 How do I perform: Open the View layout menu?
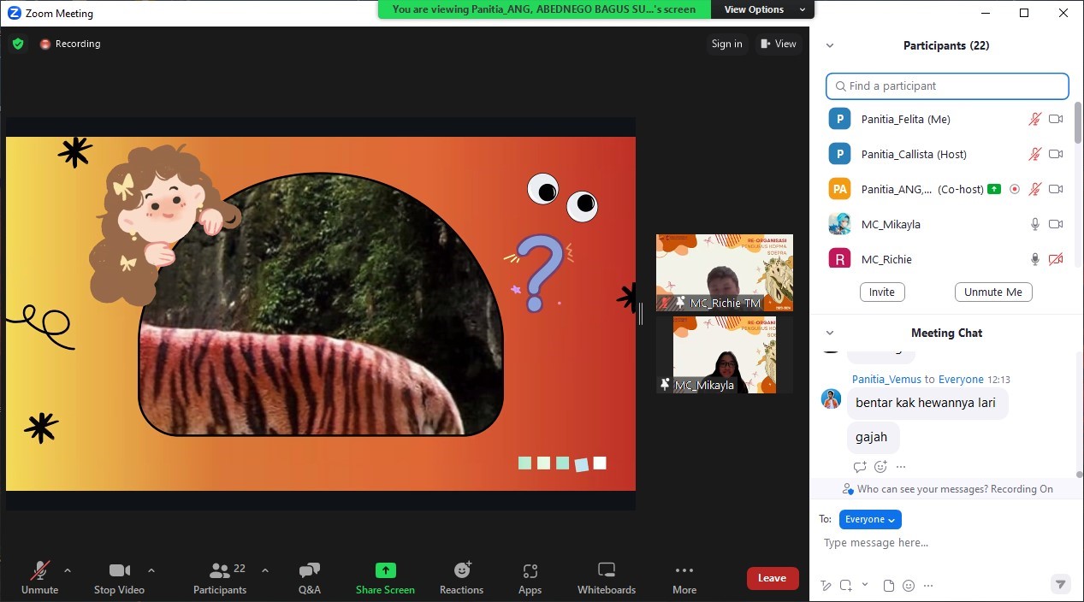778,44
